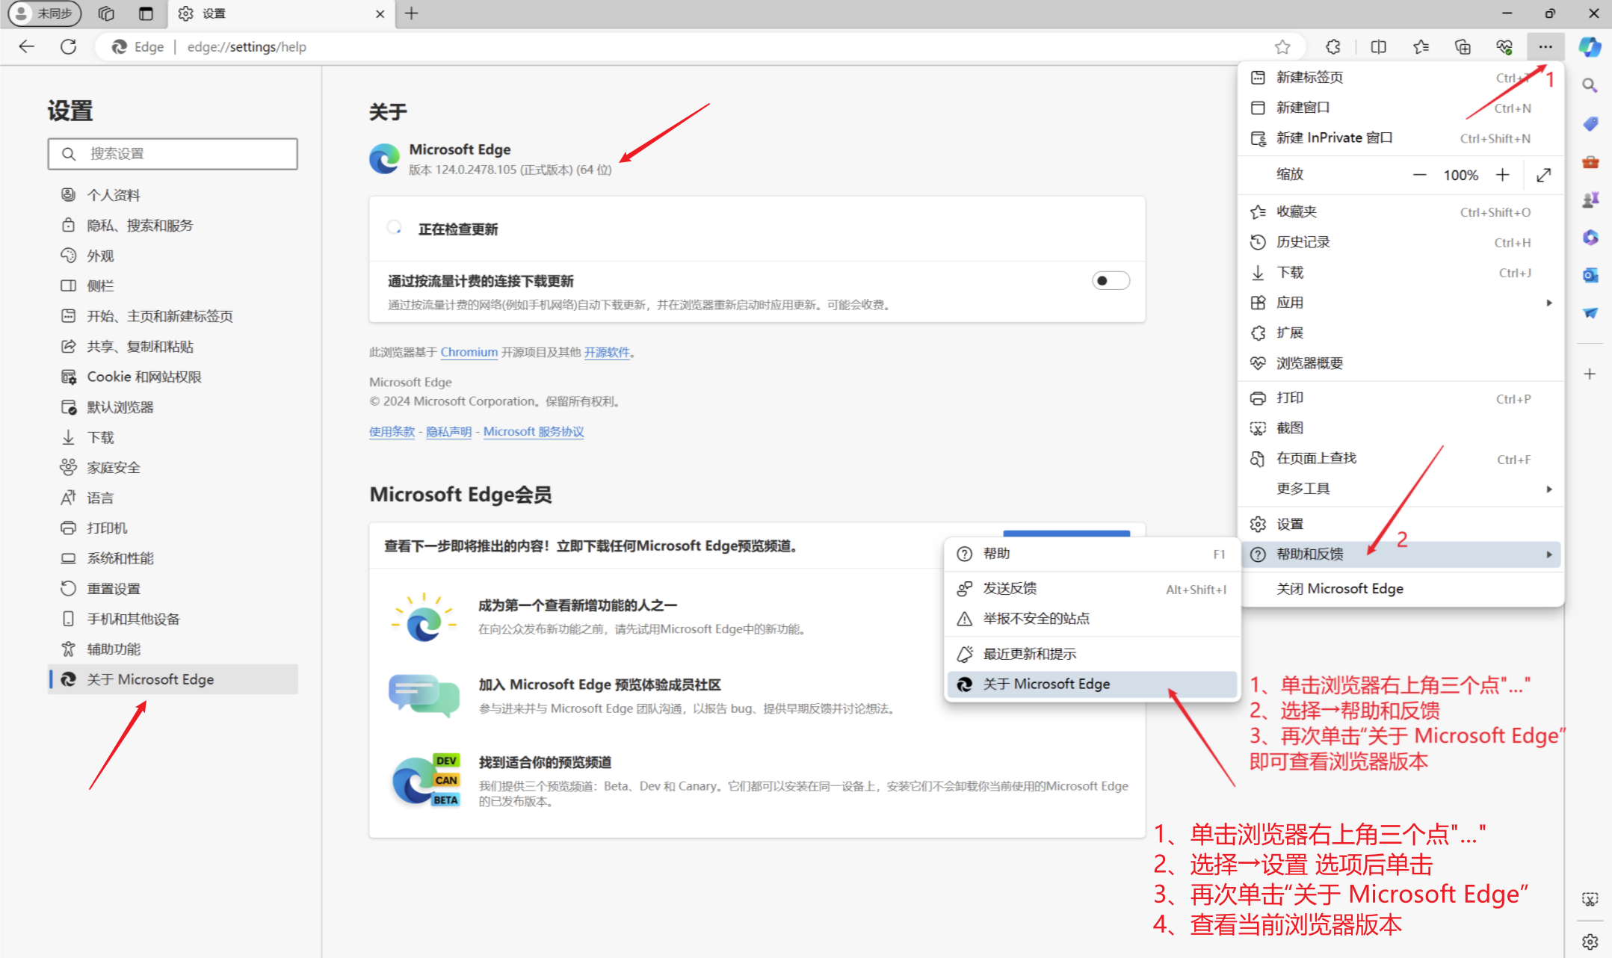Image resolution: width=1612 pixels, height=958 pixels.
Task: Choose Find on page menu item
Action: click(x=1401, y=459)
